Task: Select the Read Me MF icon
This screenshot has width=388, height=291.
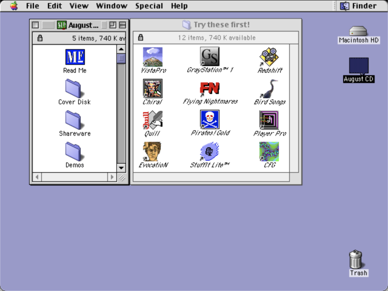Action: click(x=75, y=57)
